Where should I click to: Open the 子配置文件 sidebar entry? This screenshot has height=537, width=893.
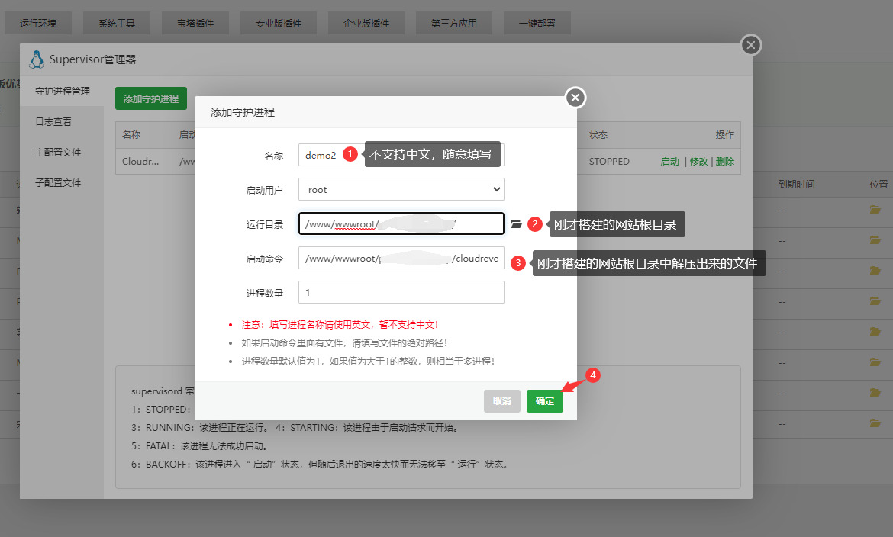coord(60,182)
